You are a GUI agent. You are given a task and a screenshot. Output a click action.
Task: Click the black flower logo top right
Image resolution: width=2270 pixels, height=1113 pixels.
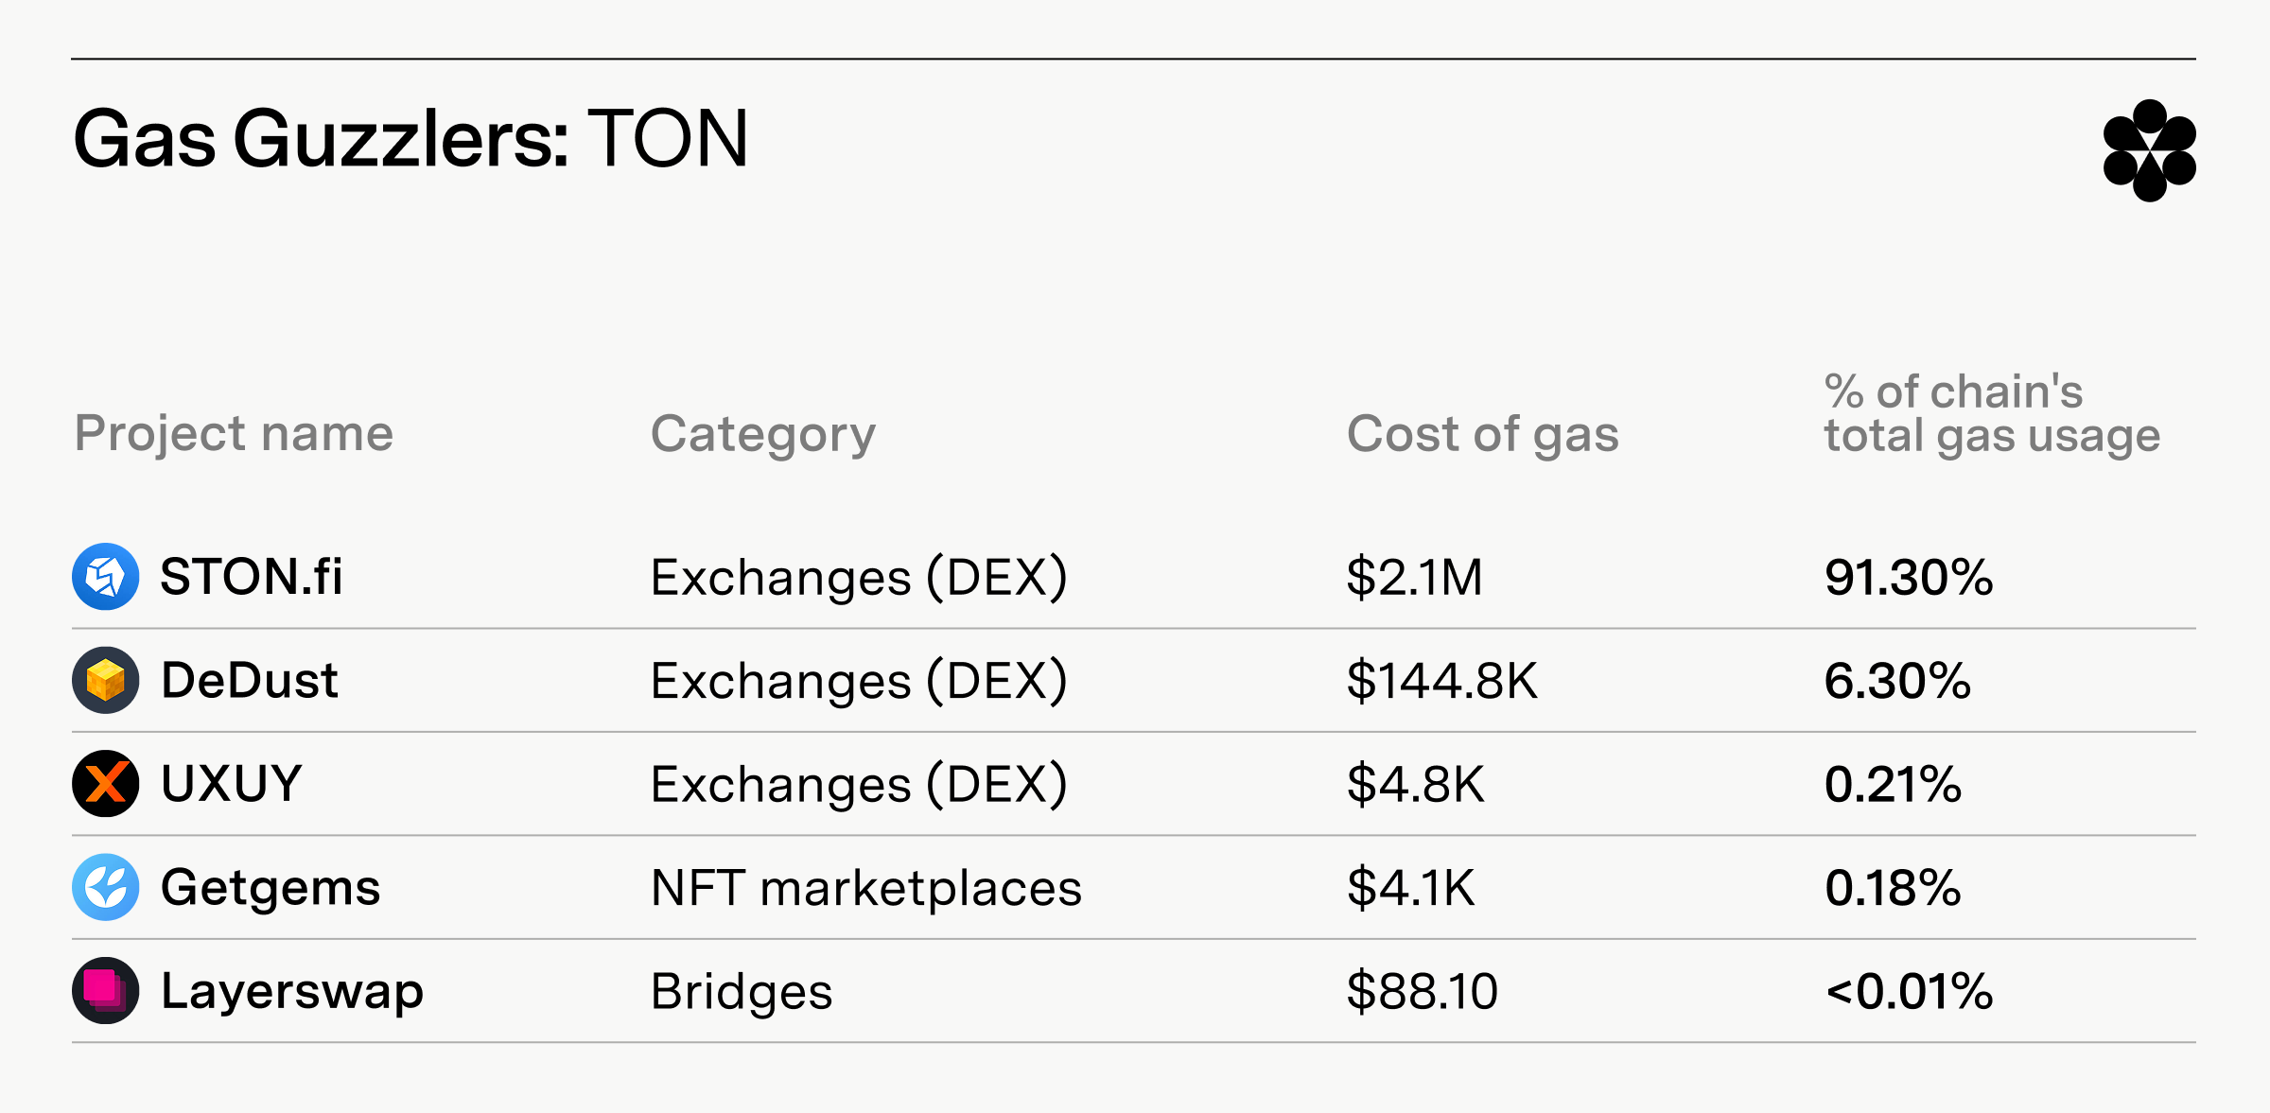click(2149, 150)
